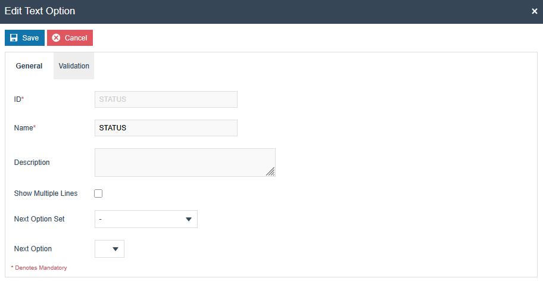Click the Description resize handle
543x281 pixels.
(x=270, y=171)
